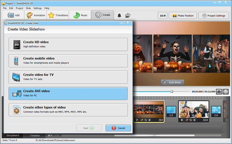Click the film reel document icon
Screen dimensions: 232x144
17,110
